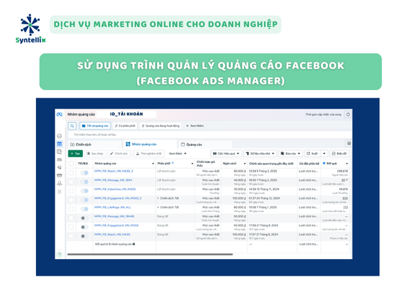
Task: Click the help question mark icon
Action: [60, 254]
